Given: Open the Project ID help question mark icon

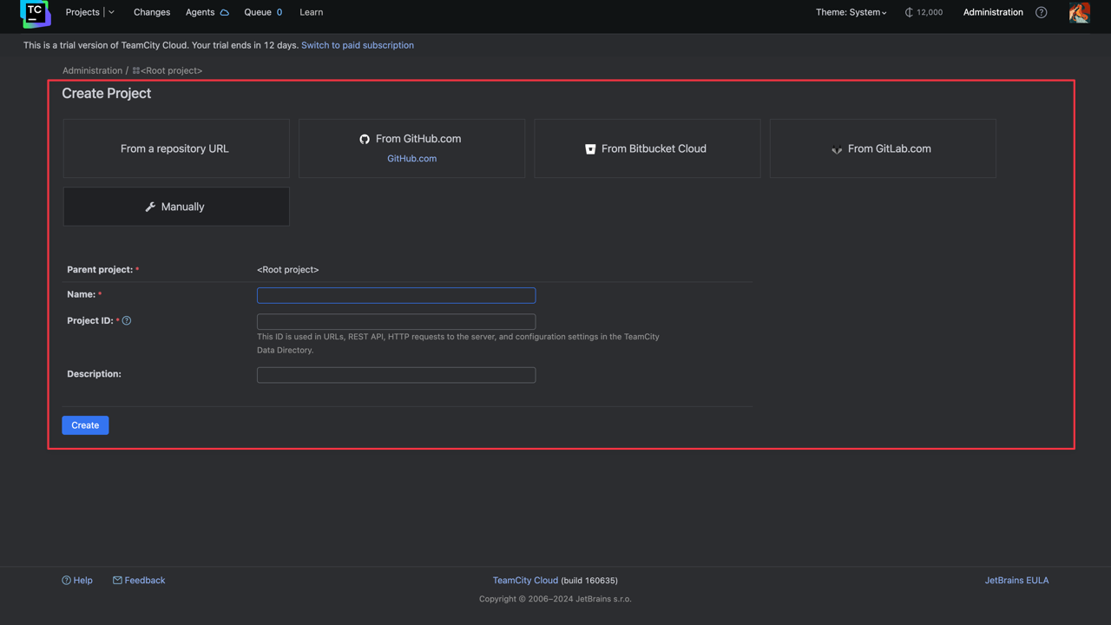Looking at the screenshot, I should point(126,320).
